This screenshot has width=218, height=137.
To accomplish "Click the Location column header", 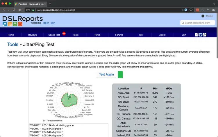I will [x=124, y=88].
